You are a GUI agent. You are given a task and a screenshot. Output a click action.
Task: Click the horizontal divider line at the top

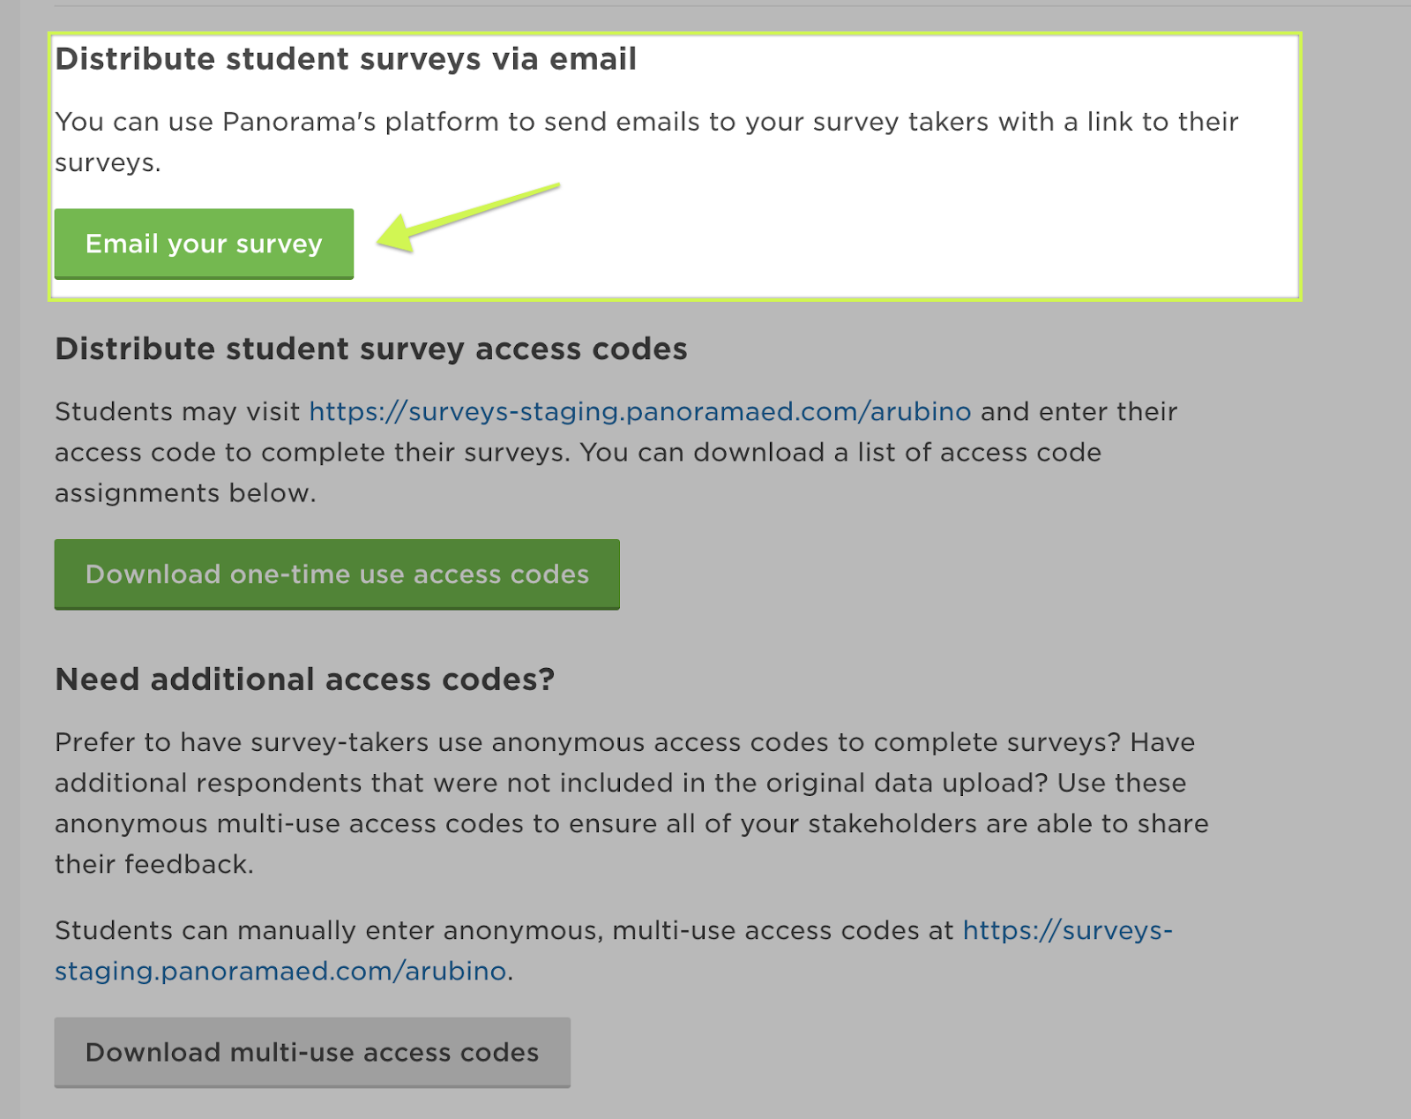point(705,6)
